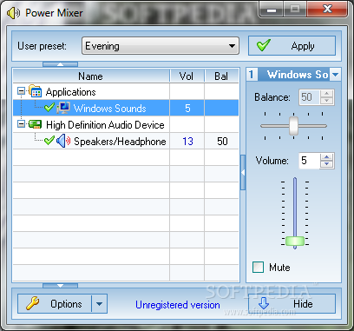Click the number 1 panel header badge
Image resolution: width=354 pixels, height=331 pixels.
pos(252,75)
